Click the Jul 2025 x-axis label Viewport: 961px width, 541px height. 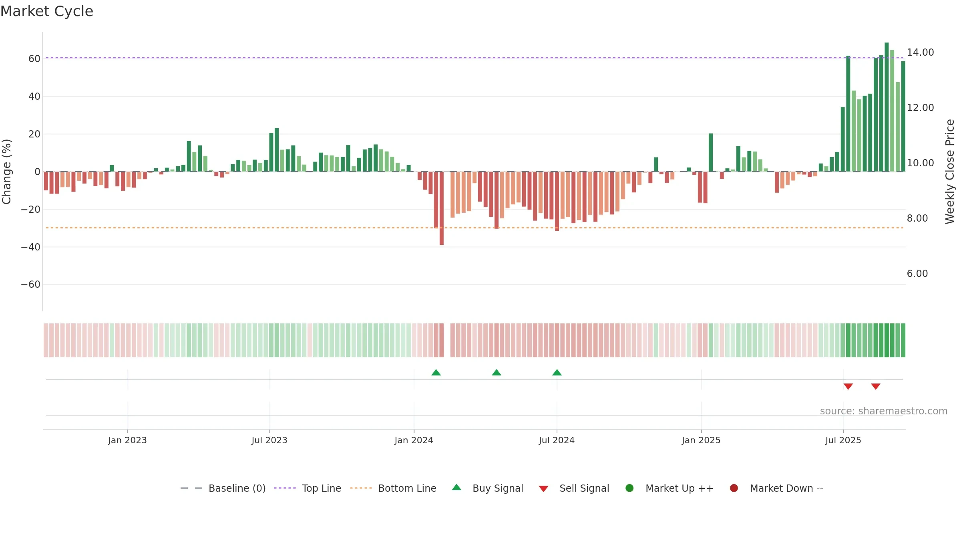click(843, 440)
